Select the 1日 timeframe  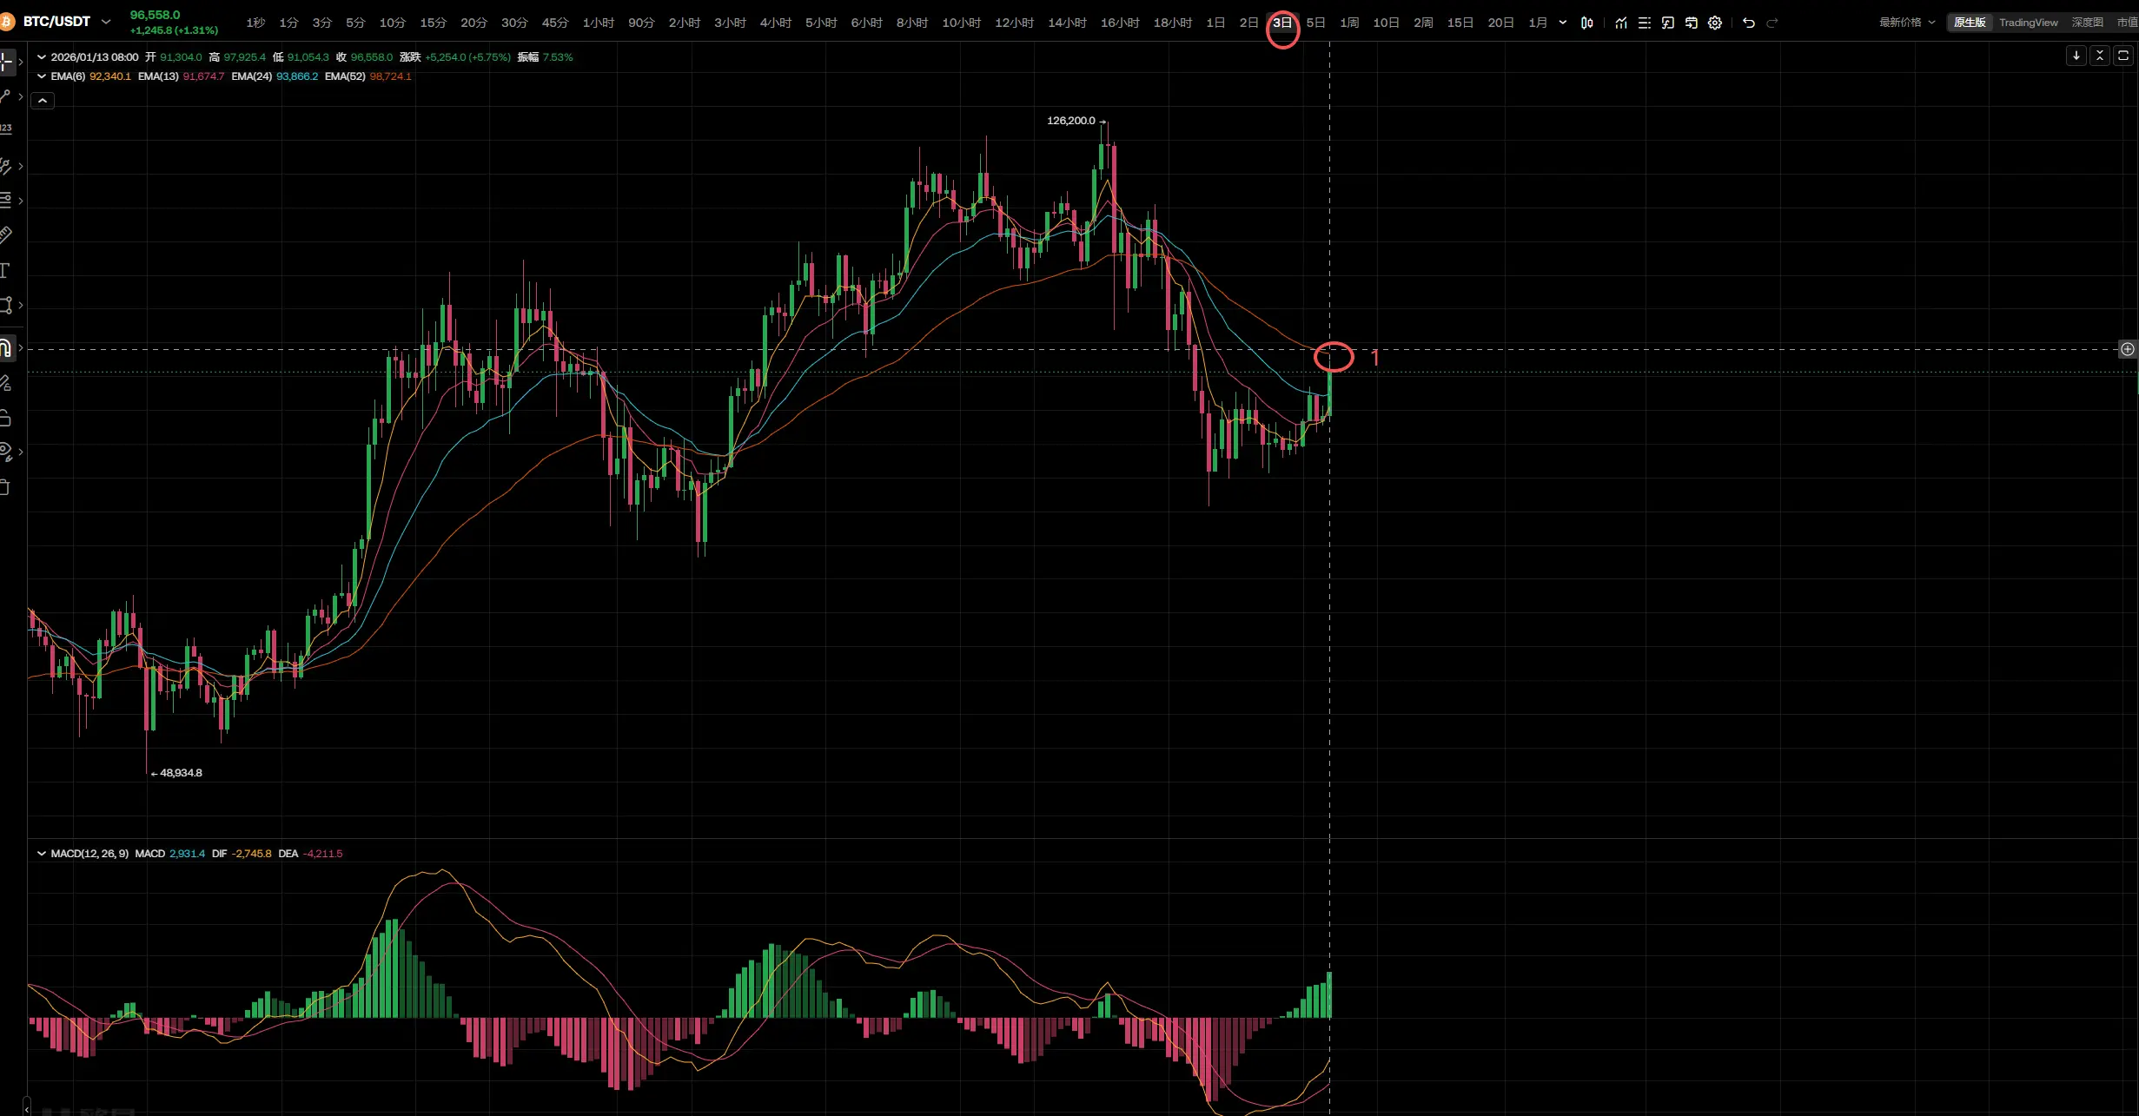coord(1215,23)
